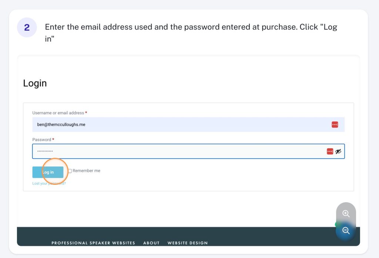Toggle password visibility eye icon
This screenshot has height=258, width=379.
[338, 151]
